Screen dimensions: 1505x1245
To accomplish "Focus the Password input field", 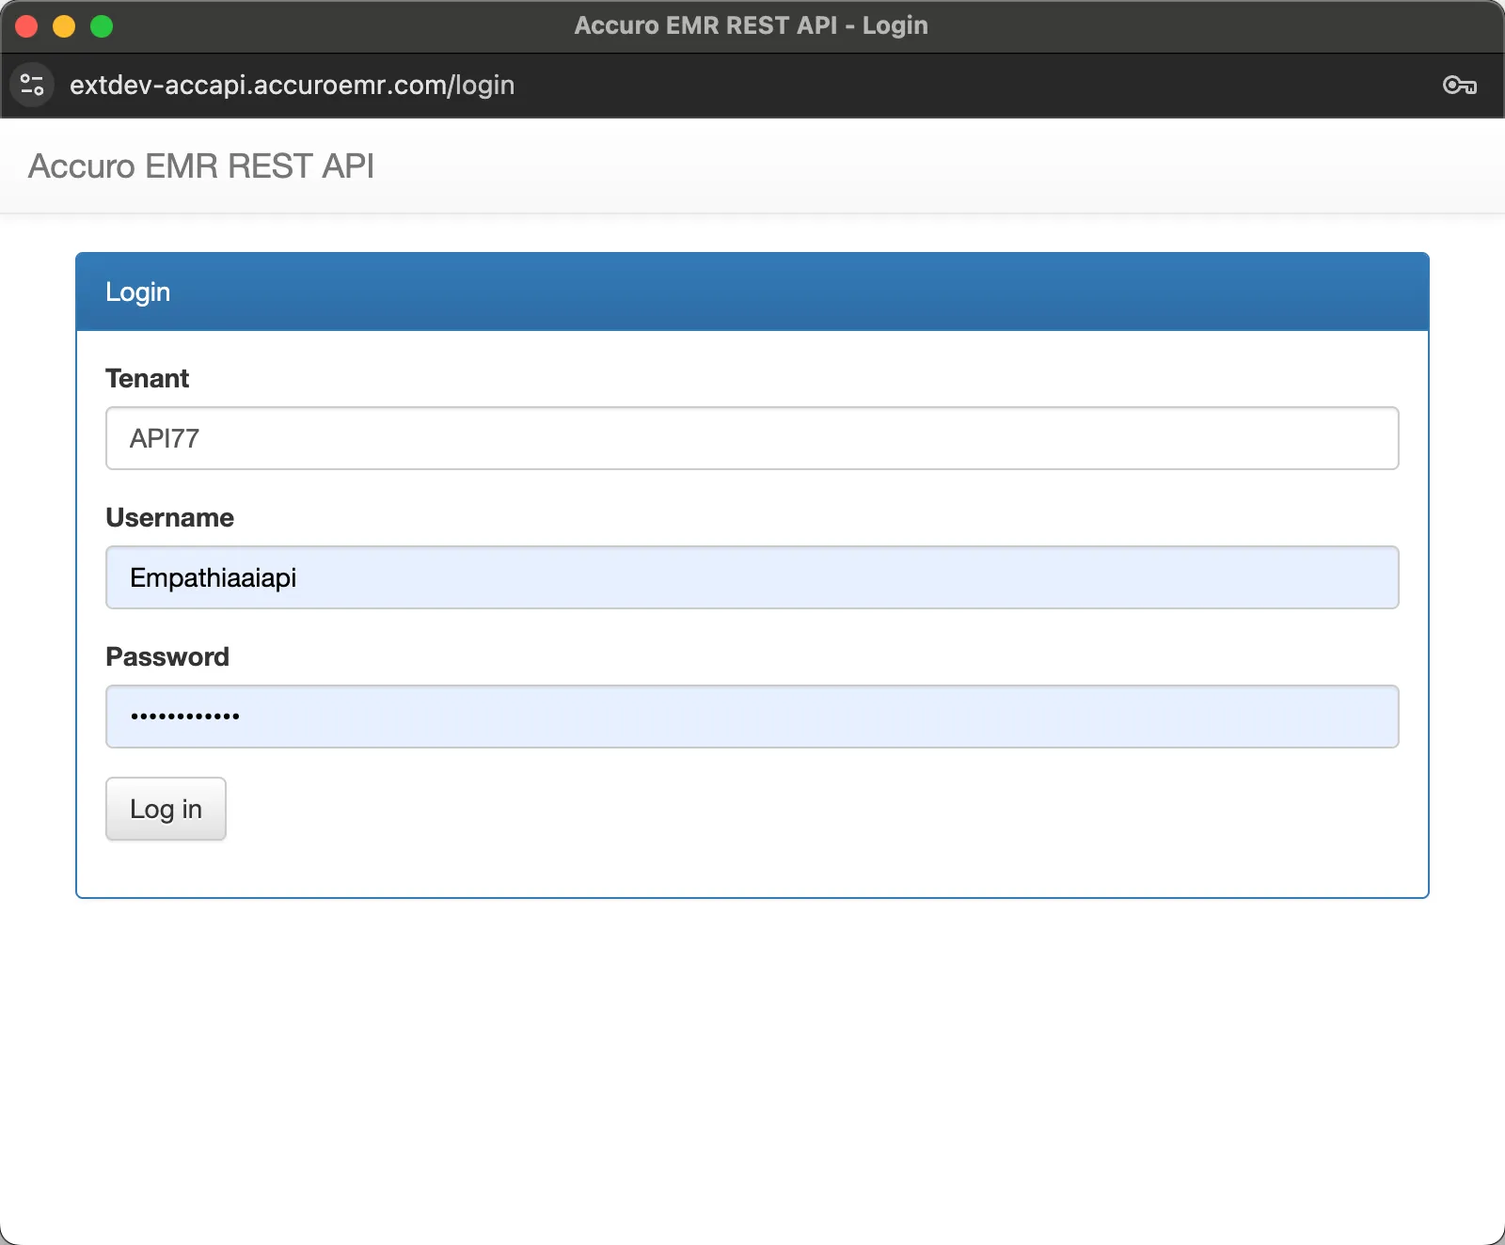I will (x=752, y=717).
